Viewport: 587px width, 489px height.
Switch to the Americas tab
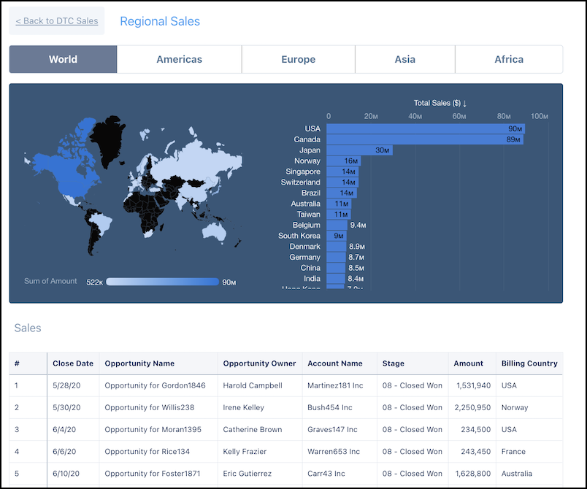(x=180, y=59)
